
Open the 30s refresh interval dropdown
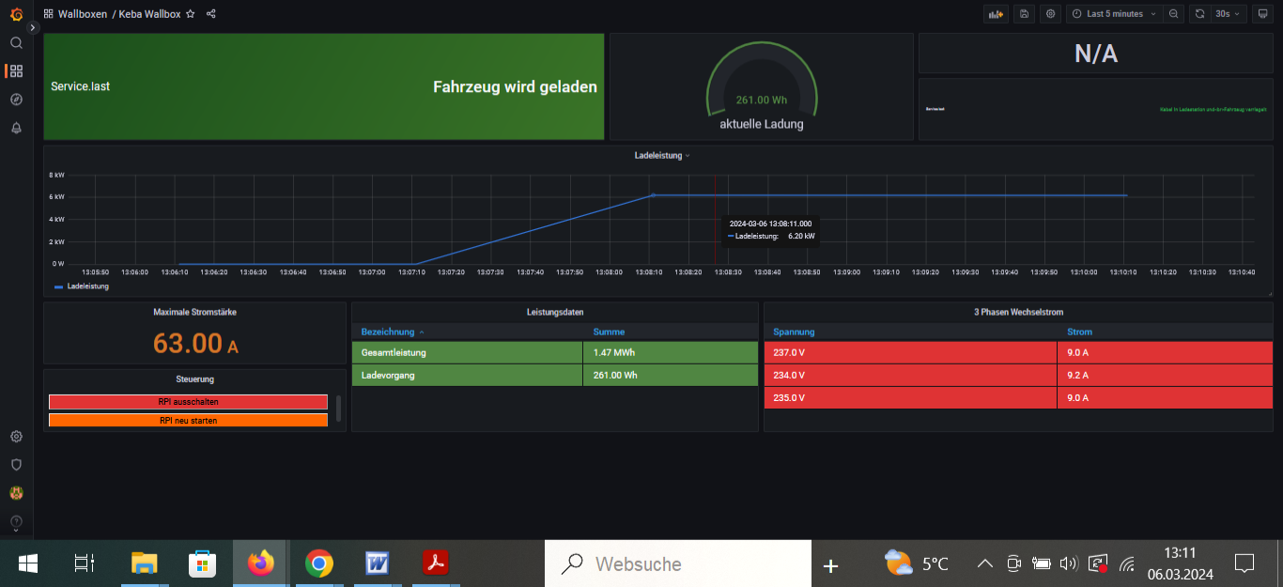[1229, 14]
